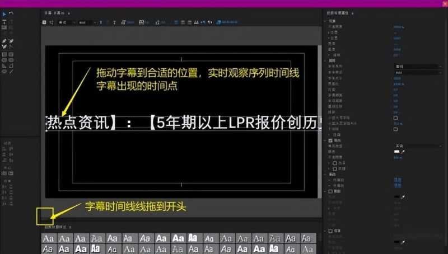This screenshot has width=448, height=254.
Task: Align text left in title toolbar
Action: 176,22
